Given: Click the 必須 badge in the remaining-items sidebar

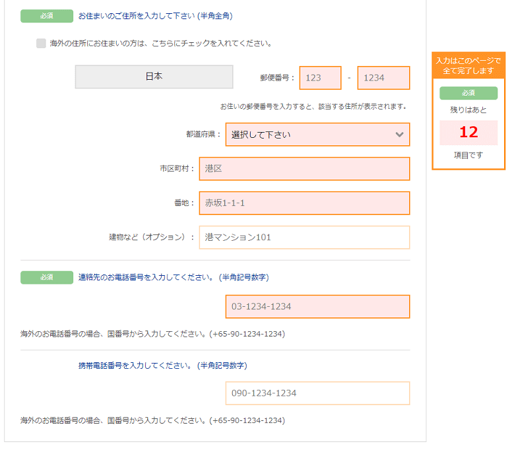Looking at the screenshot, I should pyautogui.click(x=468, y=93).
